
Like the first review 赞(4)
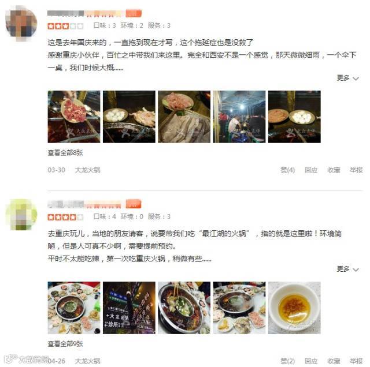(287, 170)
